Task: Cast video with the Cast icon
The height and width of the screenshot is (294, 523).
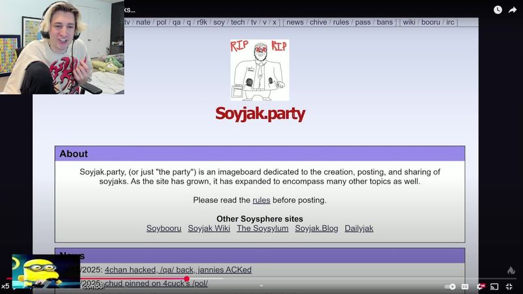Action: click(x=495, y=286)
